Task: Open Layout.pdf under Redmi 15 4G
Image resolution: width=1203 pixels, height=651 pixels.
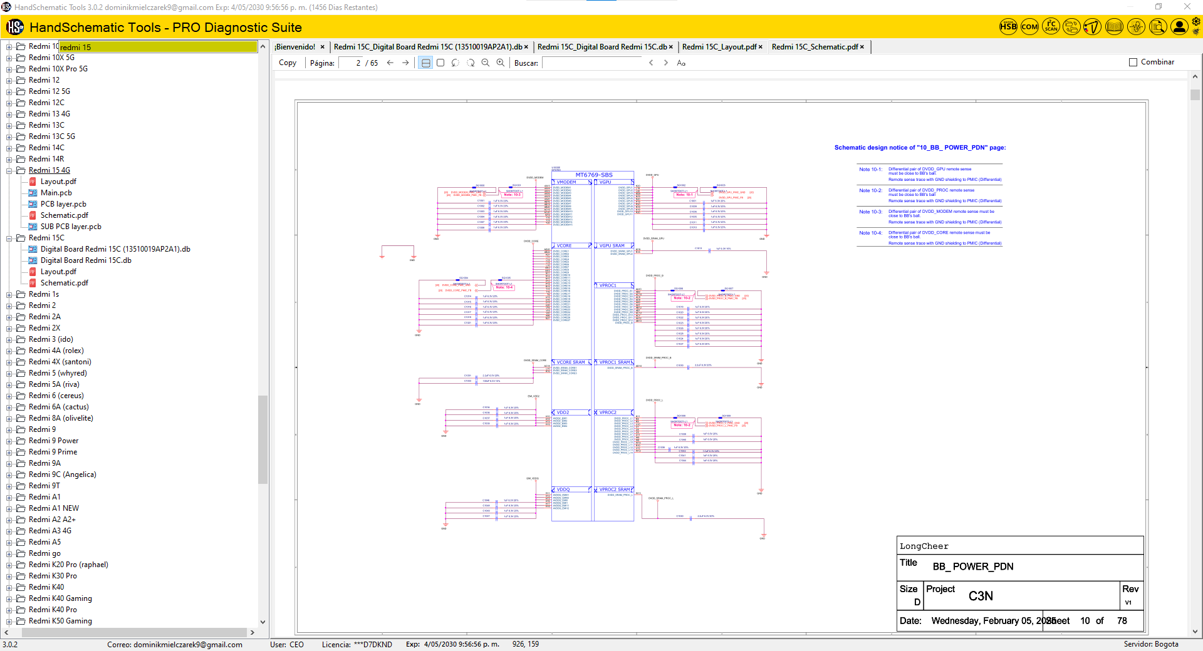Action: 58,182
